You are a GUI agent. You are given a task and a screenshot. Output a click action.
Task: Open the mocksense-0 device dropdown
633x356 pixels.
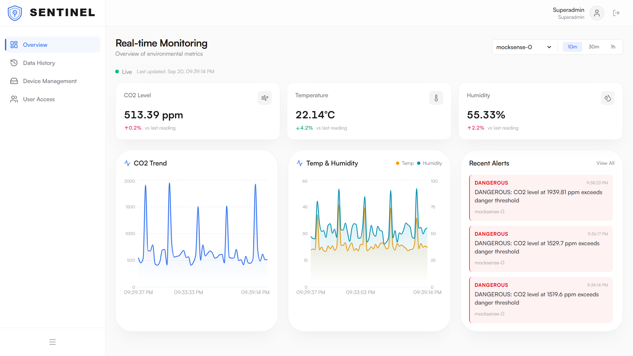(x=524, y=47)
